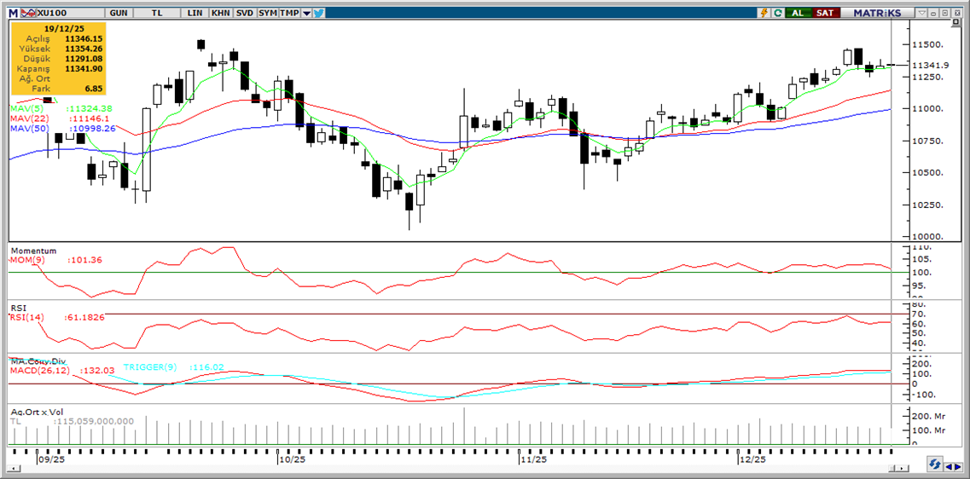Click the chart symbol icon beside XU100
Screen dimensions: 970x479
coord(27,13)
